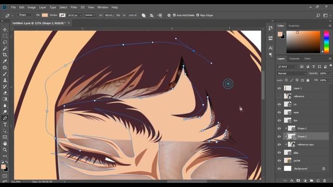This screenshot has height=187, width=333.
Task: Switch to the Channels tab
Action: [x=294, y=59]
